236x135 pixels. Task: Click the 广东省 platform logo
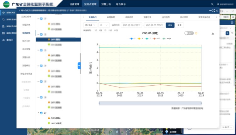pos(6,4)
